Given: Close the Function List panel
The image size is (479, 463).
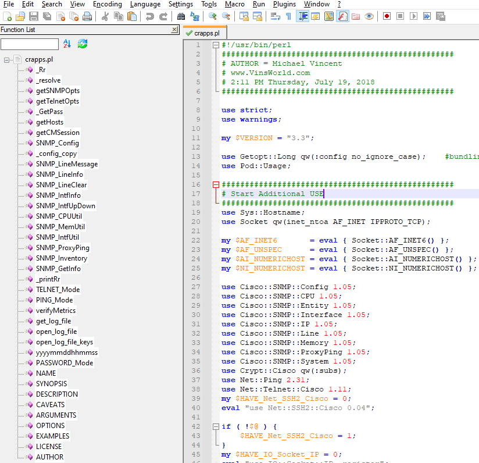Looking at the screenshot, I should coord(174,30).
